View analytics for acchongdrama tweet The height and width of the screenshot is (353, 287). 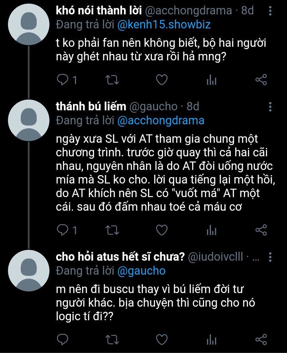(x=211, y=80)
